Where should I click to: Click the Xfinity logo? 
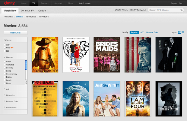coord(9,3)
